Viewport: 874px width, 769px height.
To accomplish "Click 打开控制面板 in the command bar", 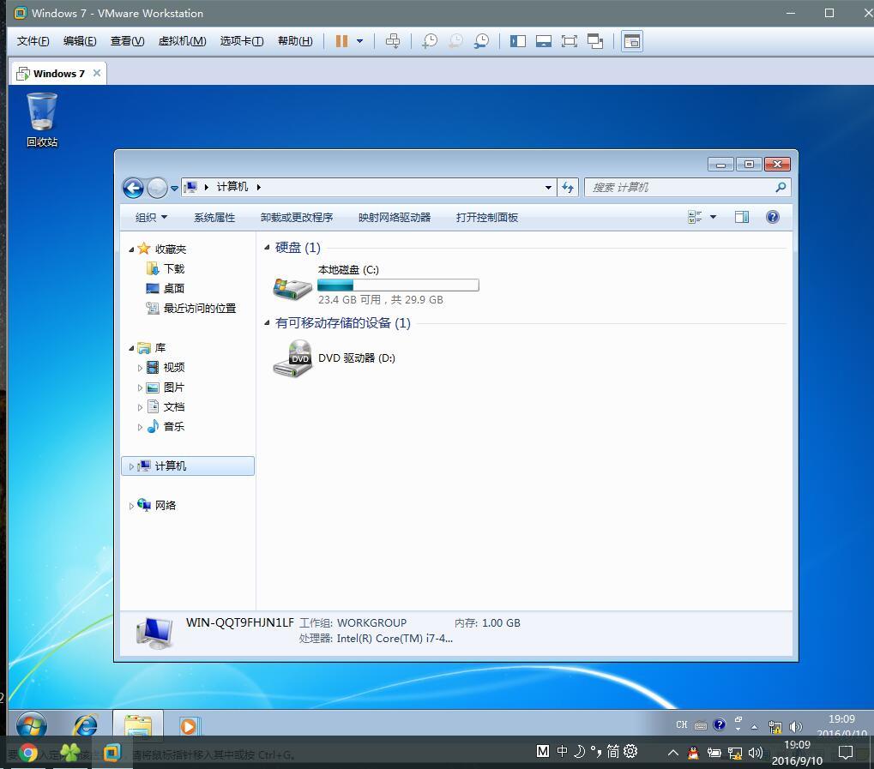I will click(x=487, y=218).
